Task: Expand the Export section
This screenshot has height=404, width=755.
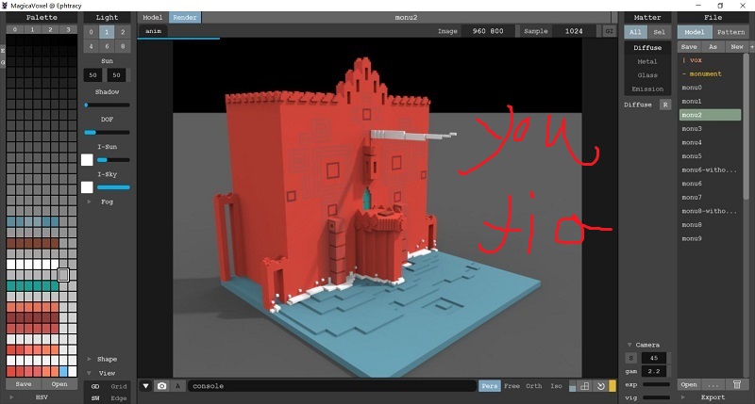Action: (713, 397)
